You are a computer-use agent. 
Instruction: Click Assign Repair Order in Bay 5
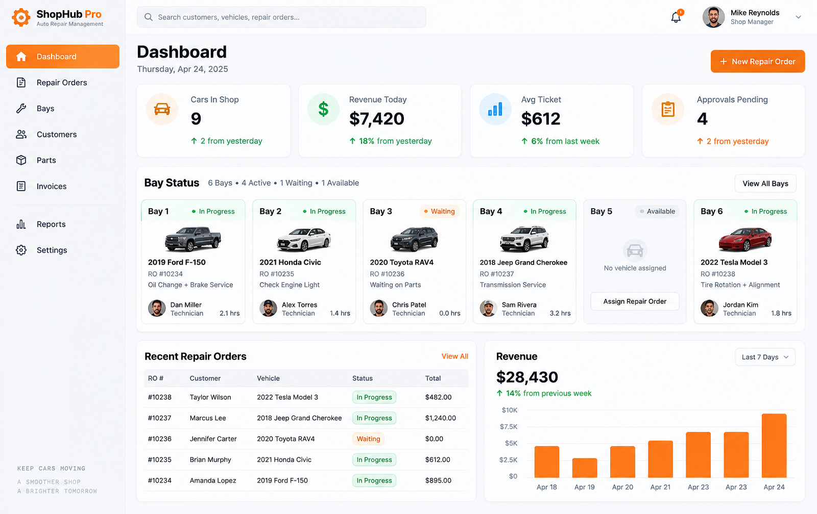(x=635, y=301)
